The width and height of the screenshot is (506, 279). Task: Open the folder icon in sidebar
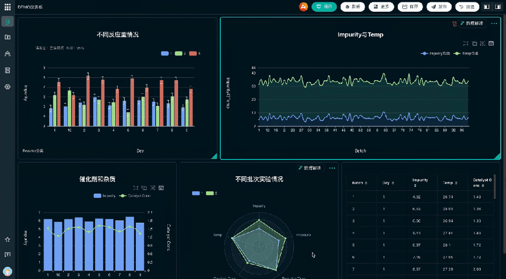[7, 37]
